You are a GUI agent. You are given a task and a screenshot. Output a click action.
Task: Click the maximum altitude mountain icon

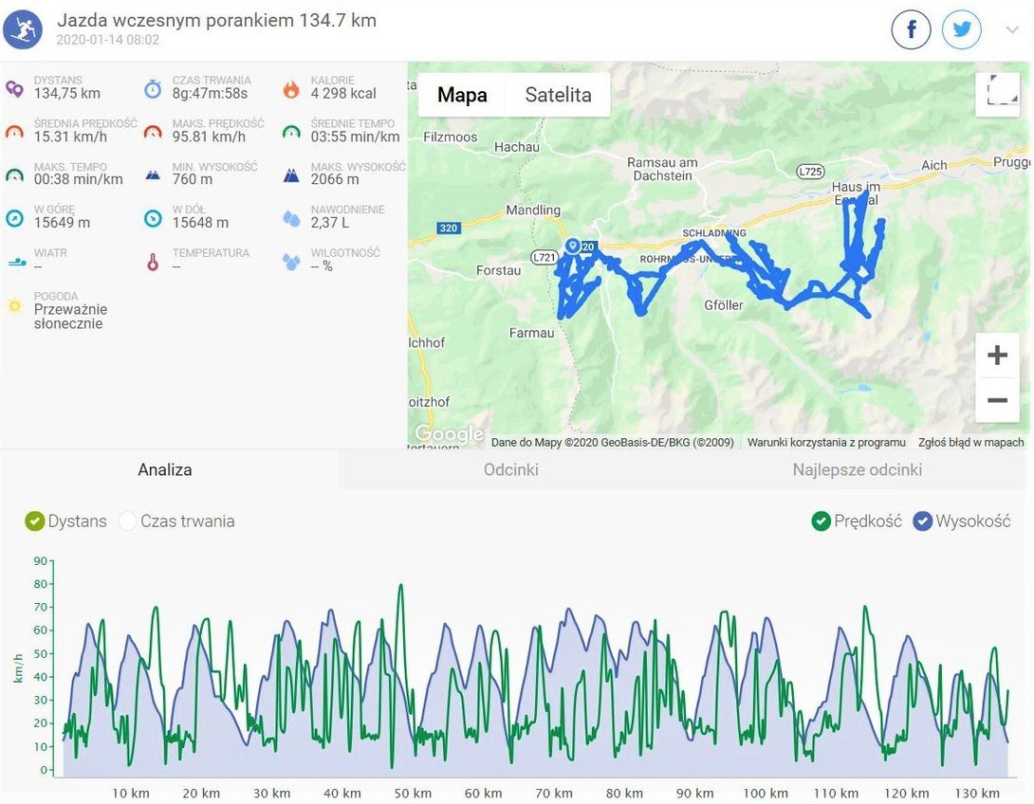291,175
